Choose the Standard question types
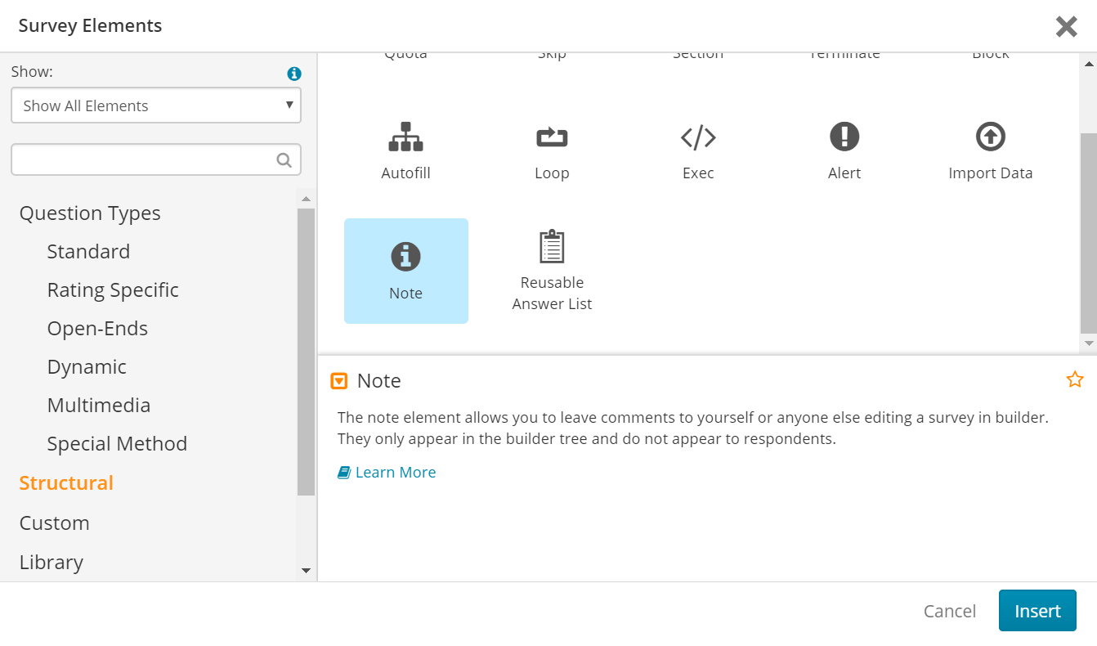This screenshot has height=646, width=1097. pyautogui.click(x=88, y=251)
